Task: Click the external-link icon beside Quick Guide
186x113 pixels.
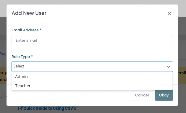Action: pos(20,108)
